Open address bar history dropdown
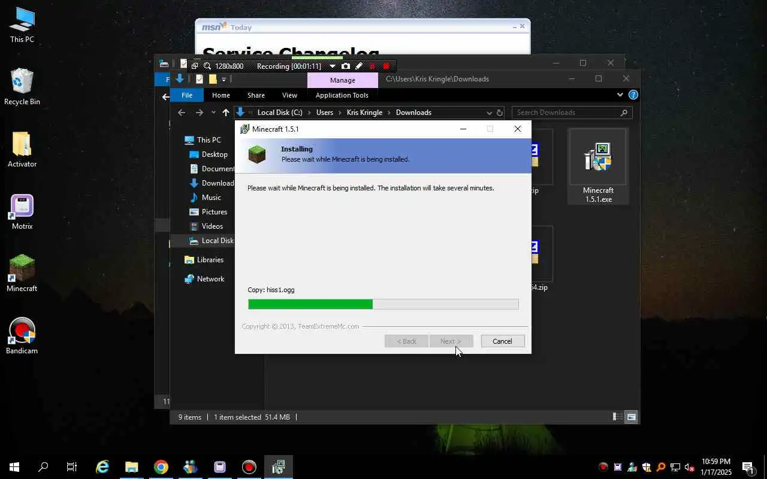 (x=489, y=113)
